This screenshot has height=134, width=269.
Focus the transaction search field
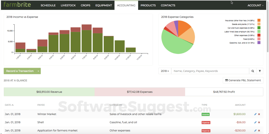pos(210,71)
